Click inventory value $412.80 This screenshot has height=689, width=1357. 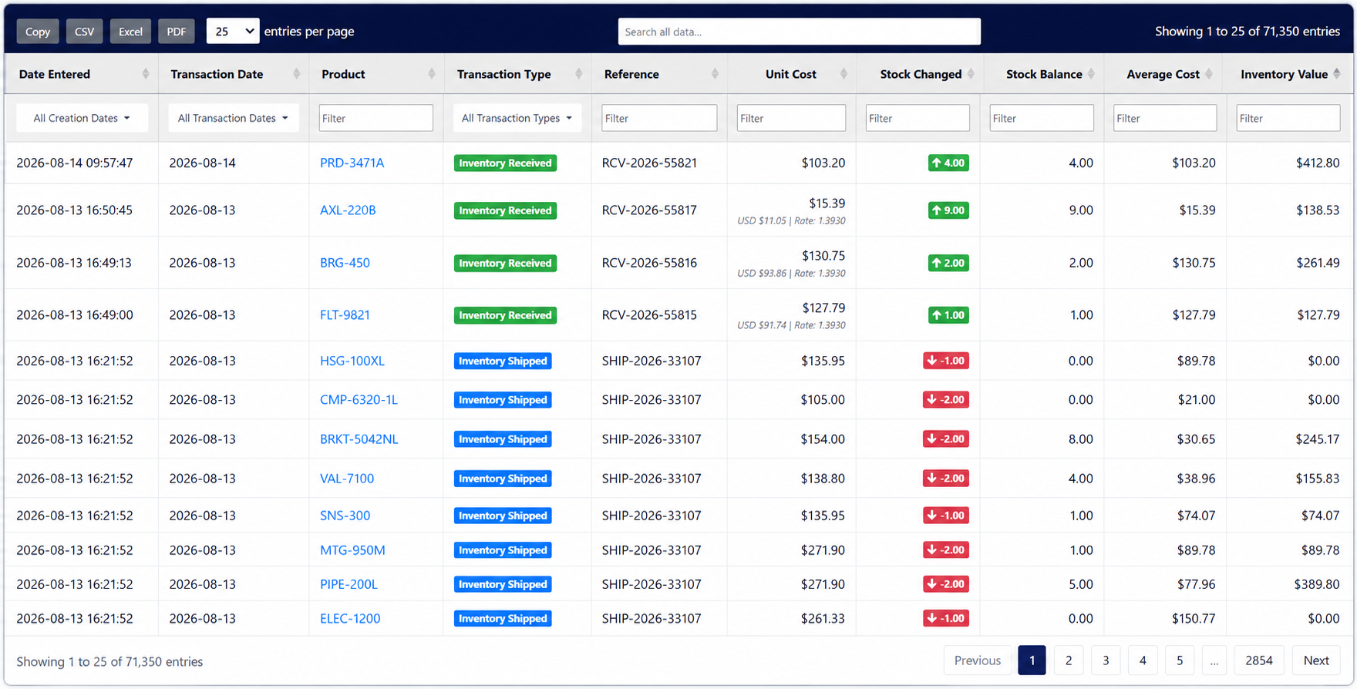(1318, 163)
